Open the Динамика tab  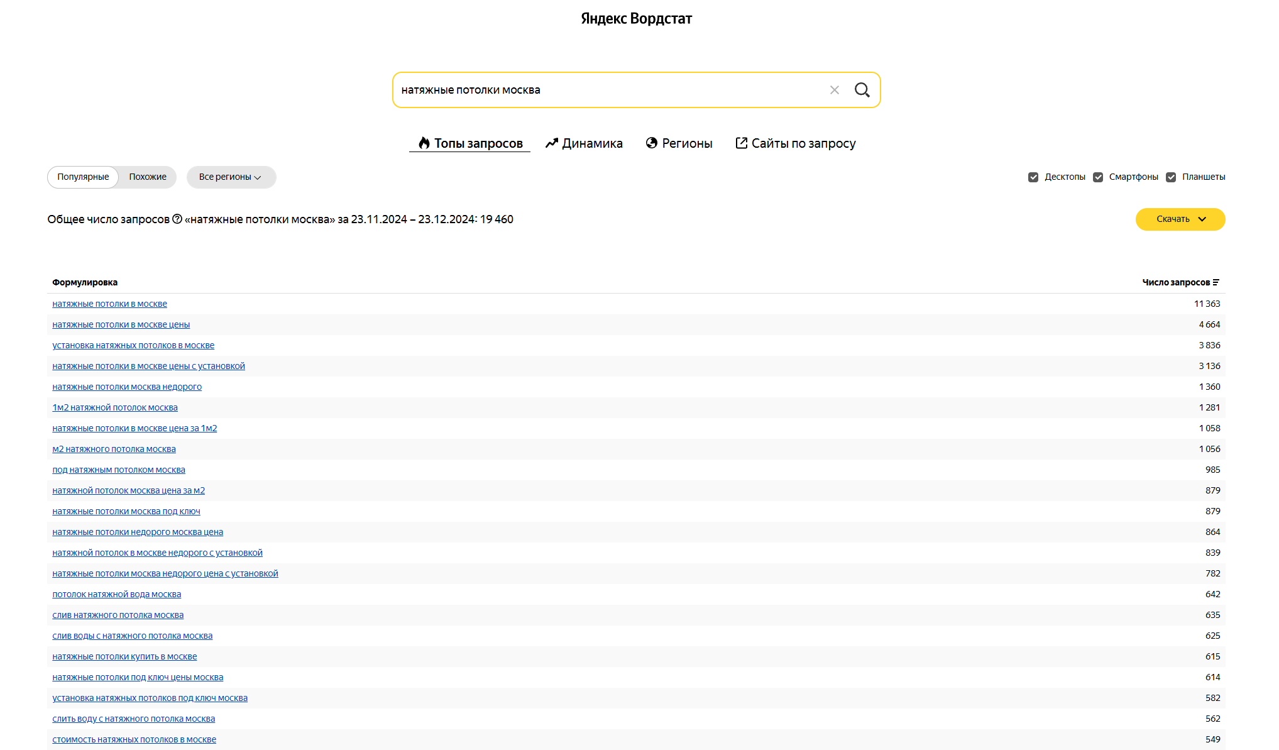click(591, 143)
